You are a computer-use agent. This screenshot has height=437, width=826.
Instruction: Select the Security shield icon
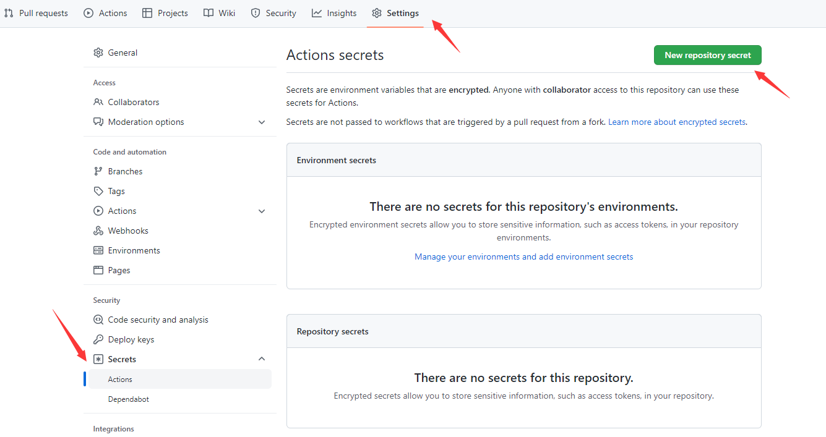point(256,12)
